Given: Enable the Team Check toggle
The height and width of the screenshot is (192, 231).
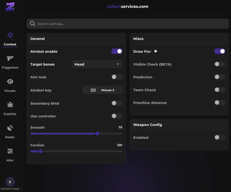Looking at the screenshot, I should [x=220, y=90].
